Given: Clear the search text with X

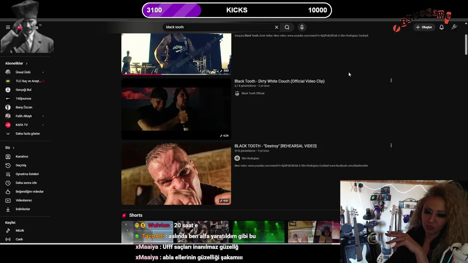Looking at the screenshot, I should point(276,27).
